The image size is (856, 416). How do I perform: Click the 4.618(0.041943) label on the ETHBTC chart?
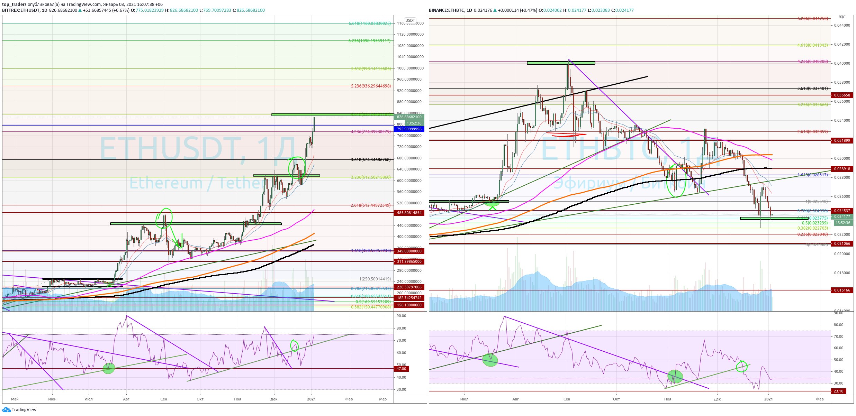pyautogui.click(x=813, y=45)
